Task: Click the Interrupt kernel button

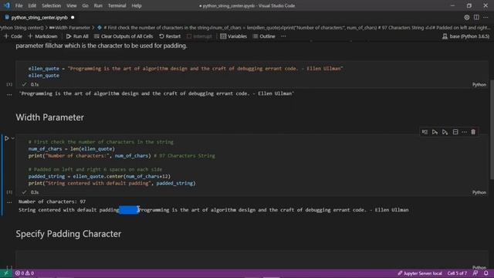Action: [x=199, y=36]
